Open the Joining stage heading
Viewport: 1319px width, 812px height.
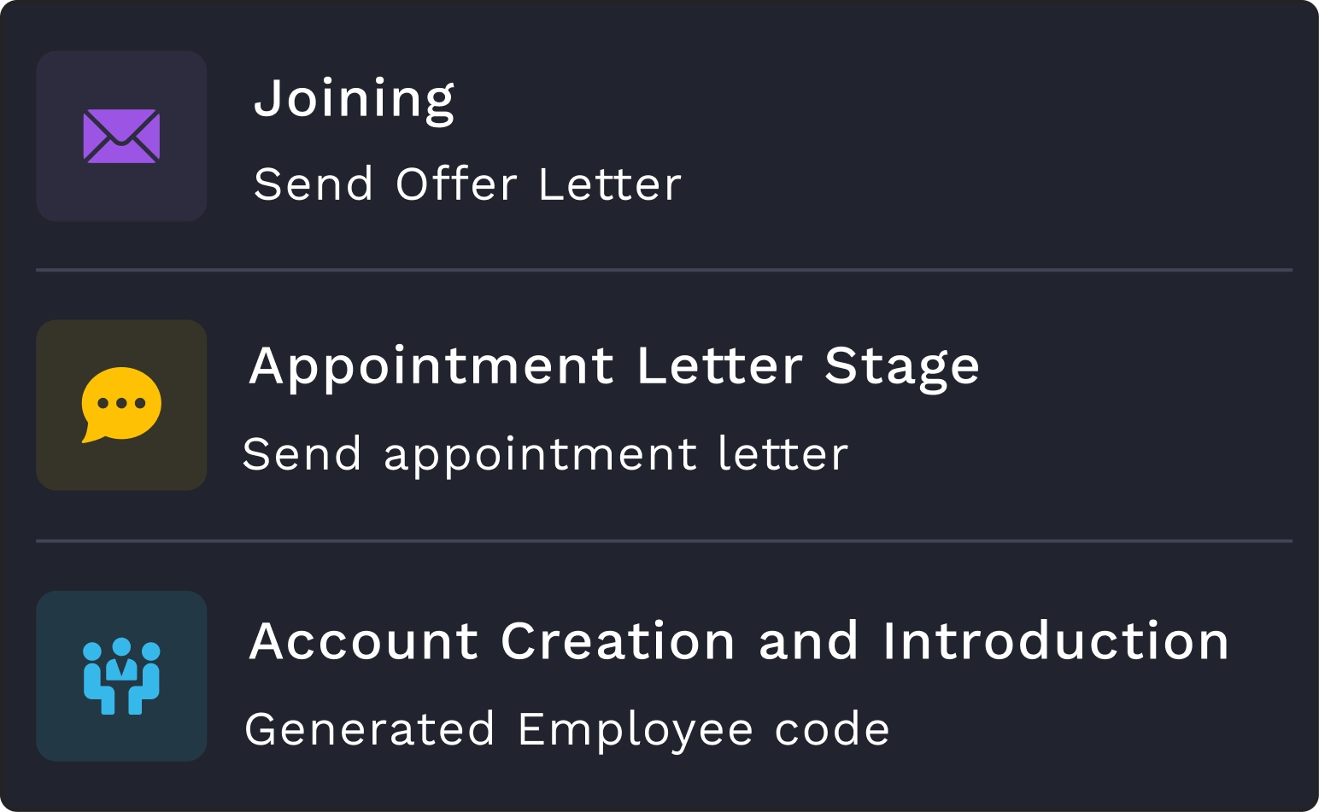[354, 99]
